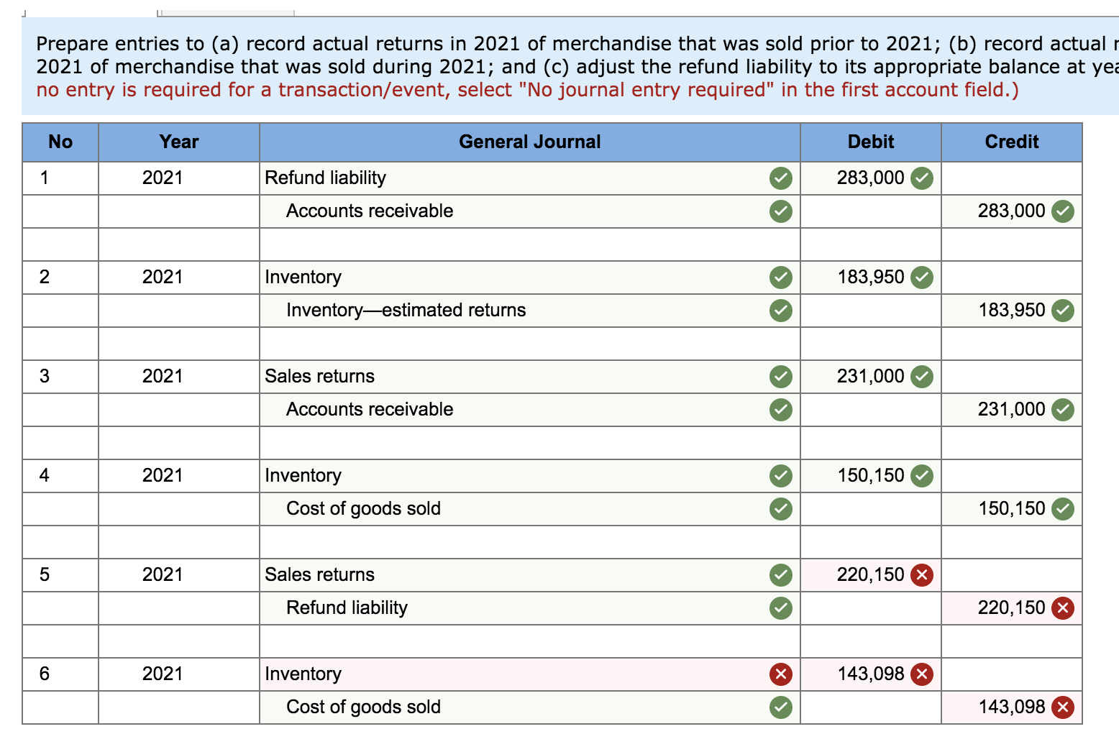Click green check next to debit 183,950
Screen dimensions: 1119x729
921,277
